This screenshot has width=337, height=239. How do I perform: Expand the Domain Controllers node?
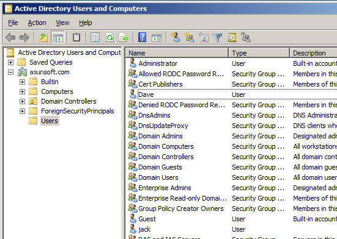22,101
